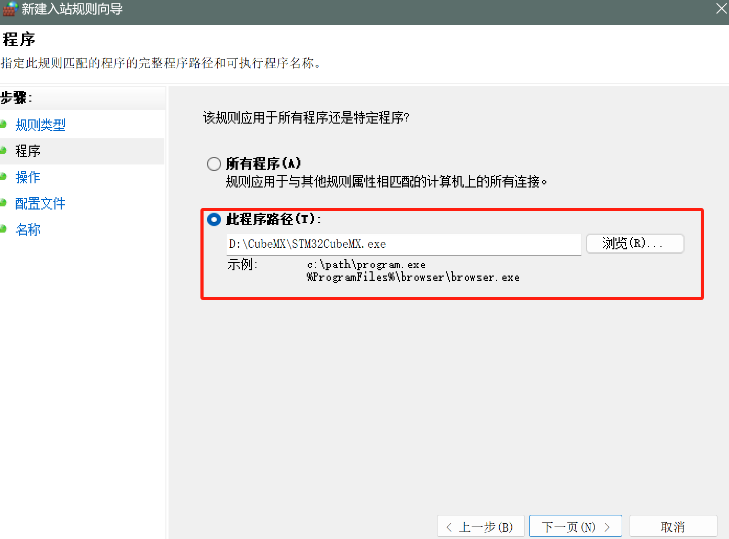Select the 所有程序(A) radio button
This screenshot has width=729, height=539.
click(214, 164)
